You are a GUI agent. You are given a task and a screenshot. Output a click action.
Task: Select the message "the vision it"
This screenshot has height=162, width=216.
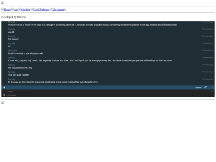point(13,39)
